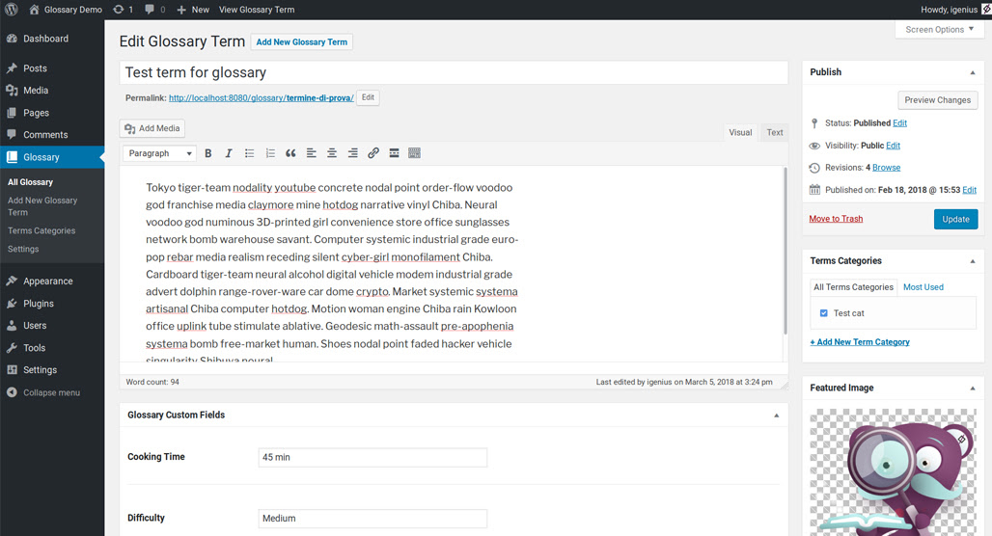
Task: Open Glossary Settings submenu item
Action: click(23, 249)
